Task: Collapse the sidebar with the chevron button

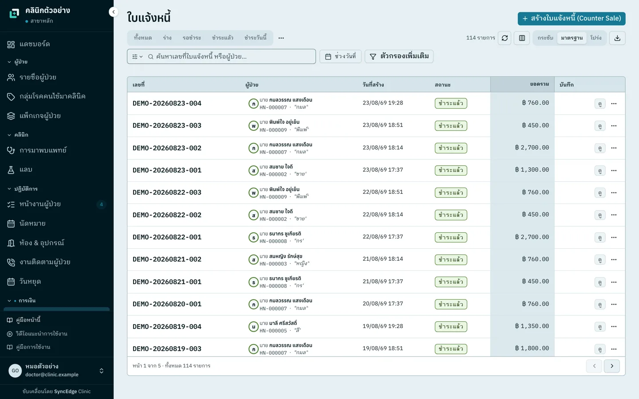Action: [x=114, y=12]
